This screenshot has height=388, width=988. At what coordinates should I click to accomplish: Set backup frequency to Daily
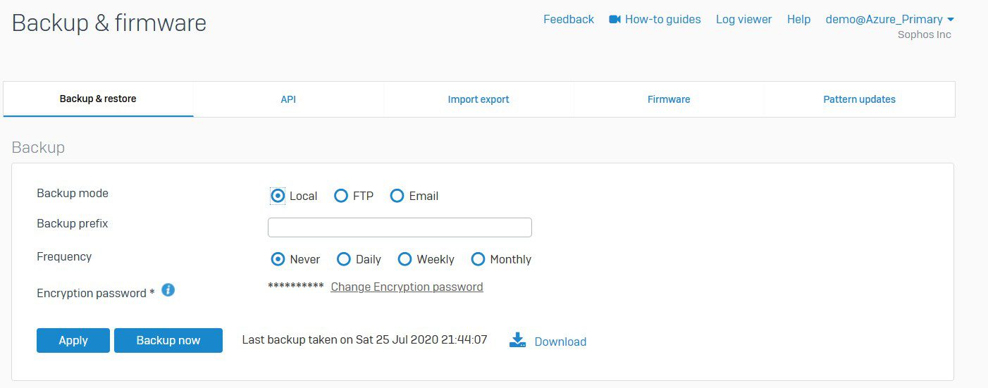(344, 259)
